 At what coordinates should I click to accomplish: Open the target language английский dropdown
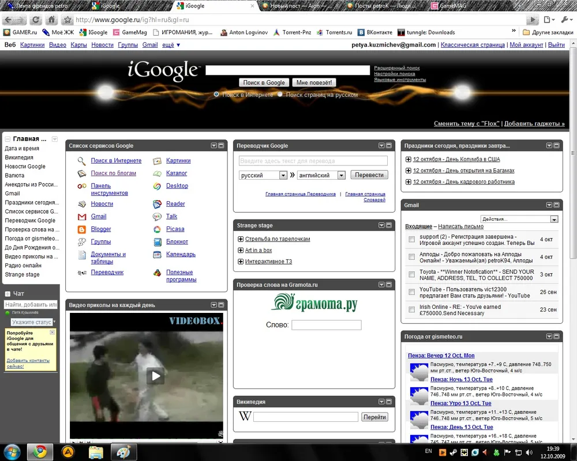click(x=321, y=175)
